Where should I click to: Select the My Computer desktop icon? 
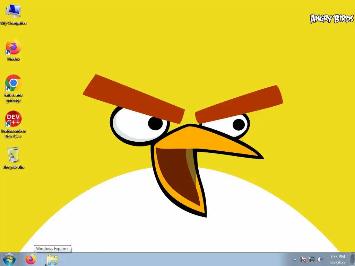point(14,15)
